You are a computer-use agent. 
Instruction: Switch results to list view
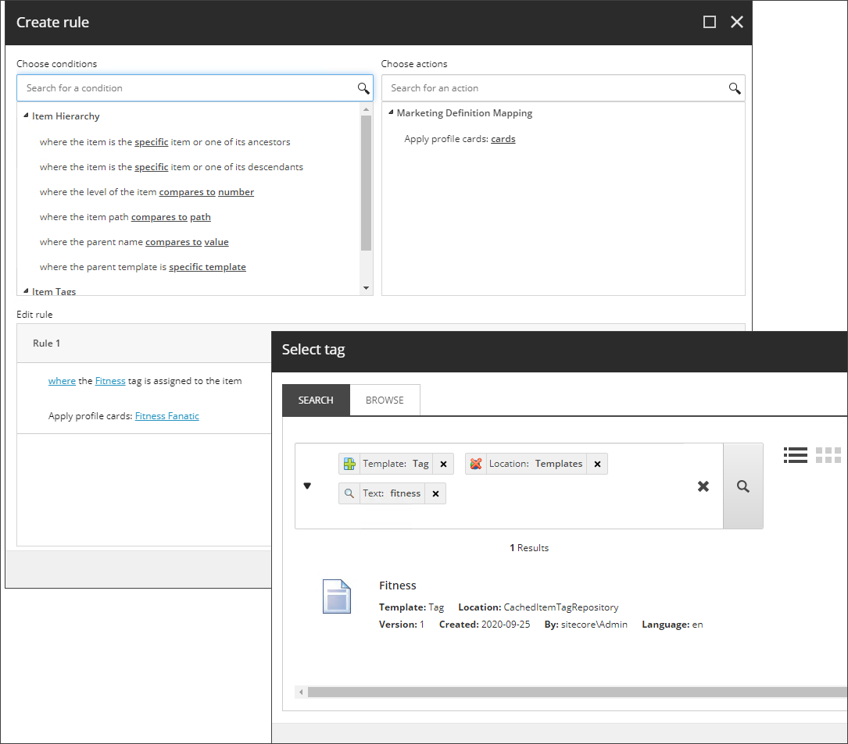(x=795, y=455)
